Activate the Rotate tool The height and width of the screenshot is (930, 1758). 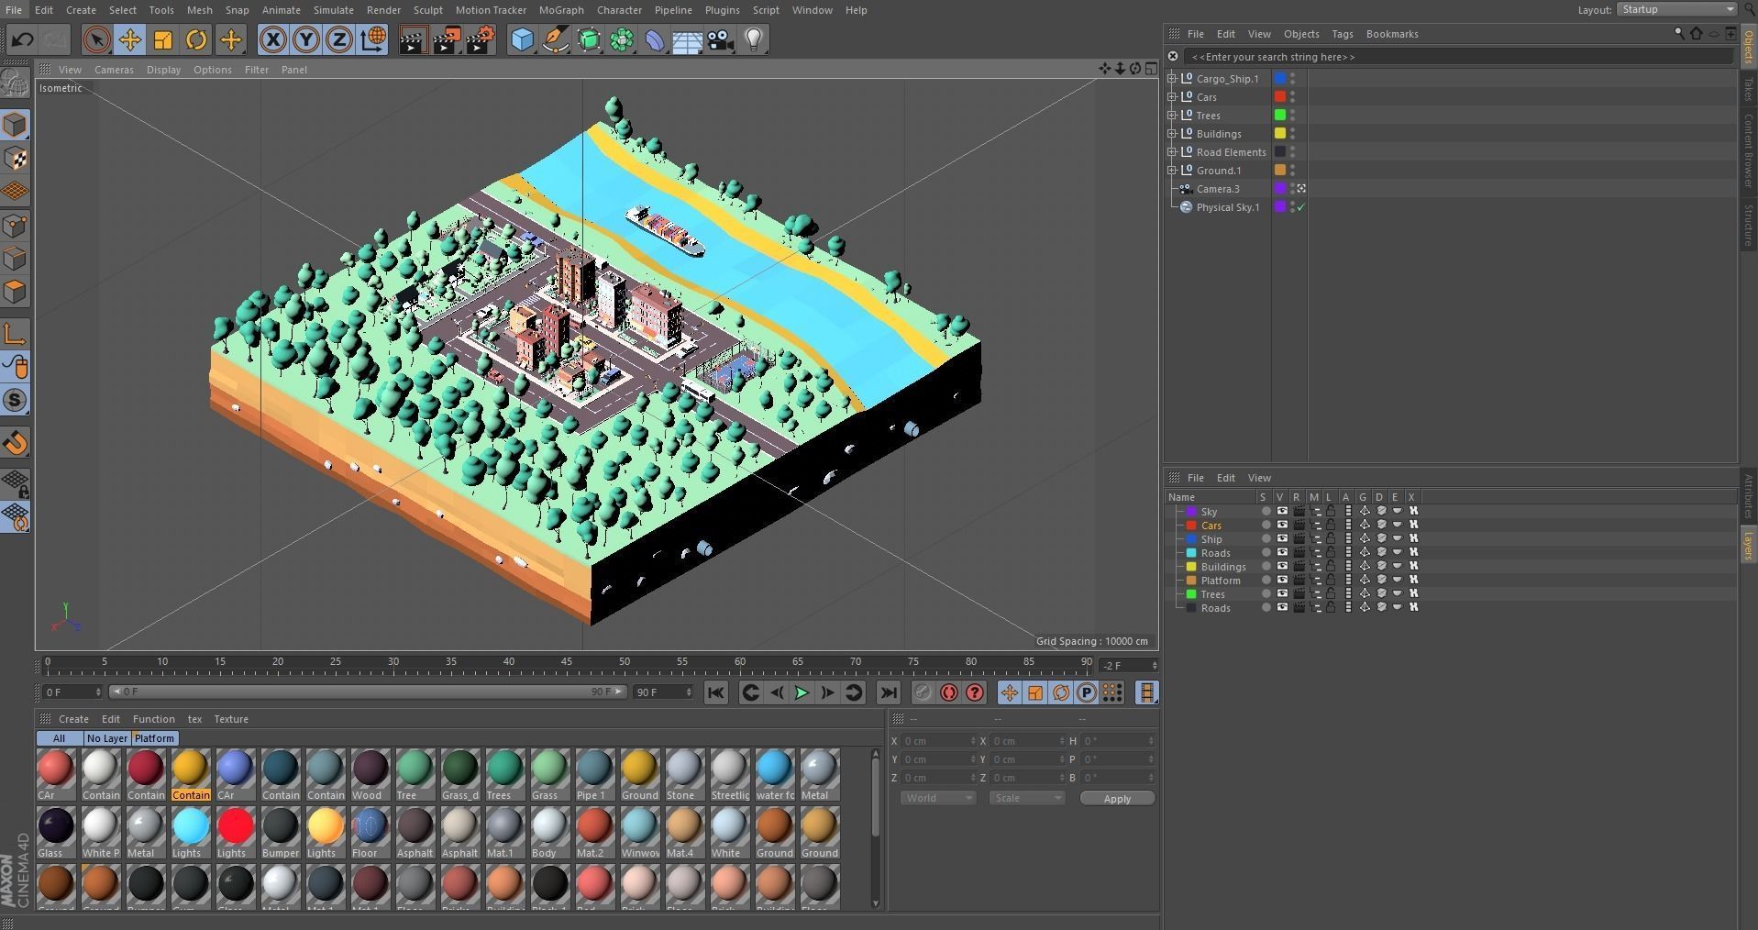click(x=196, y=39)
